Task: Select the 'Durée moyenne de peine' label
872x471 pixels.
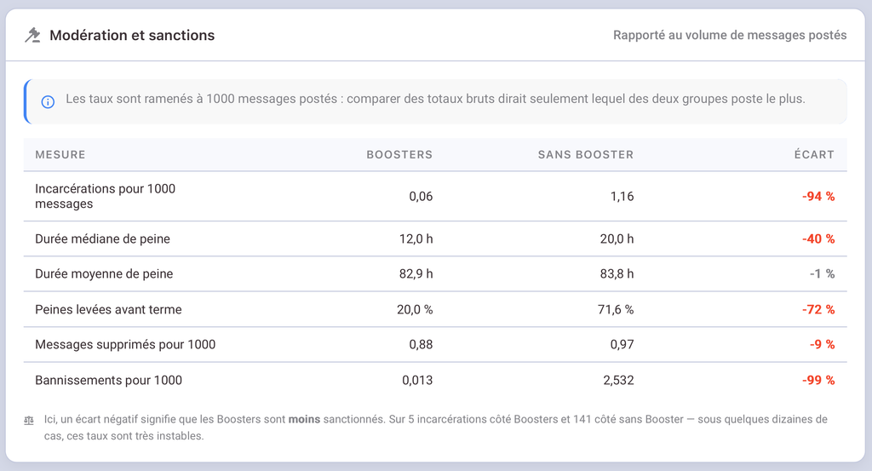Action: click(x=104, y=273)
